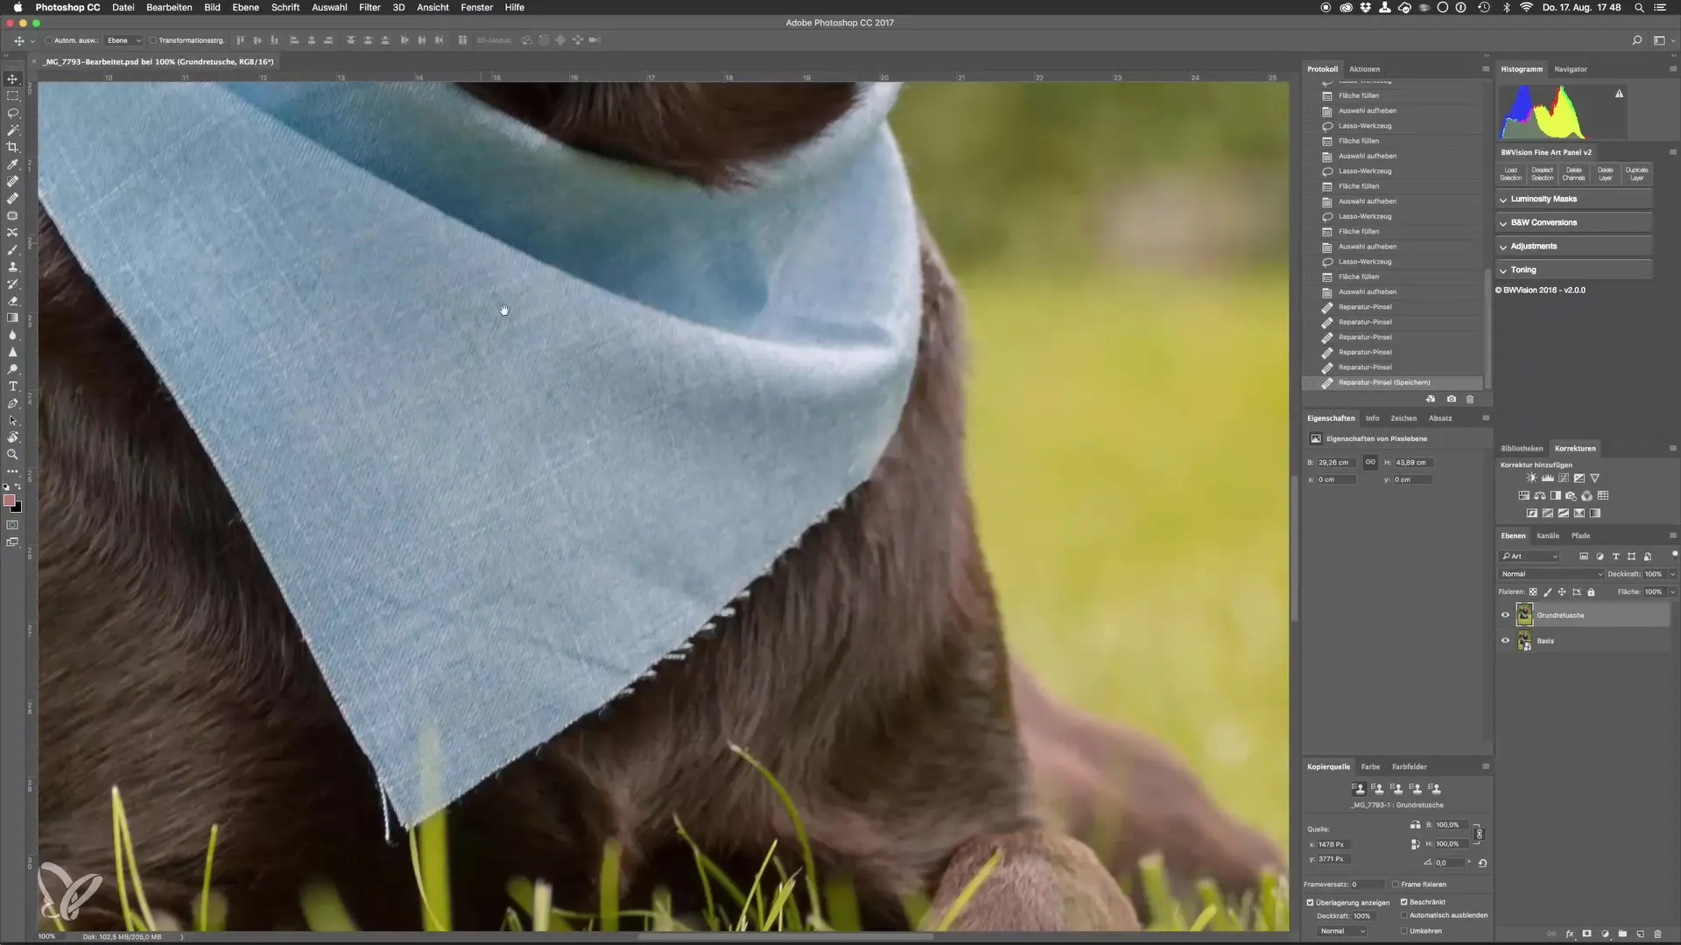Image resolution: width=1681 pixels, height=945 pixels.
Task: Add a Photo Filter adjustment
Action: pos(1571,495)
